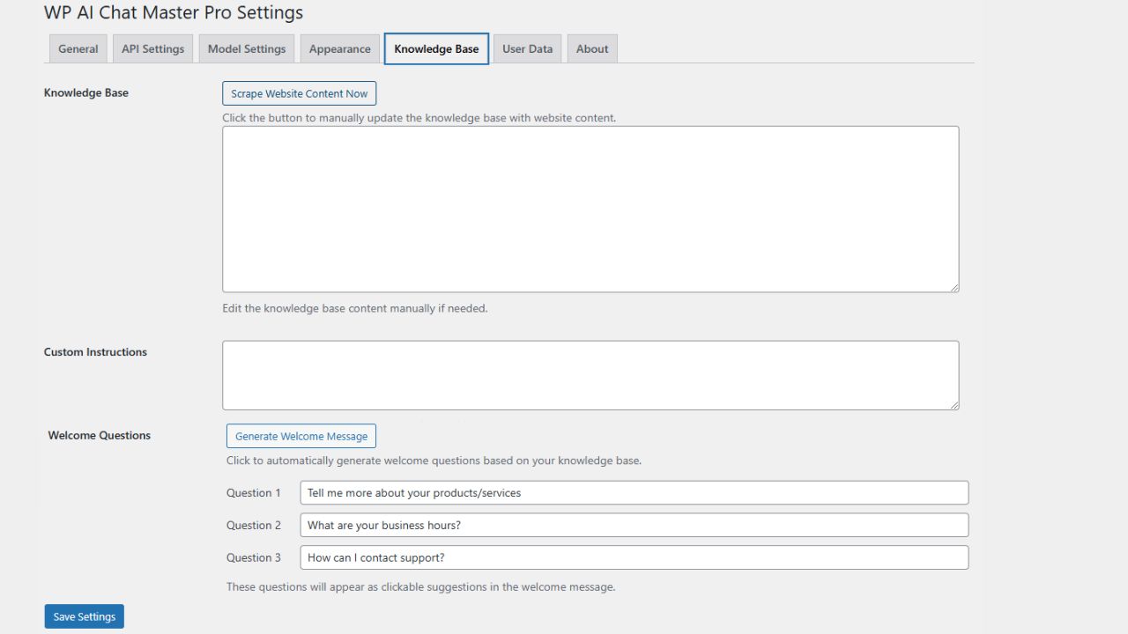
Task: Click Scrape Website Content Now button
Action: point(300,93)
